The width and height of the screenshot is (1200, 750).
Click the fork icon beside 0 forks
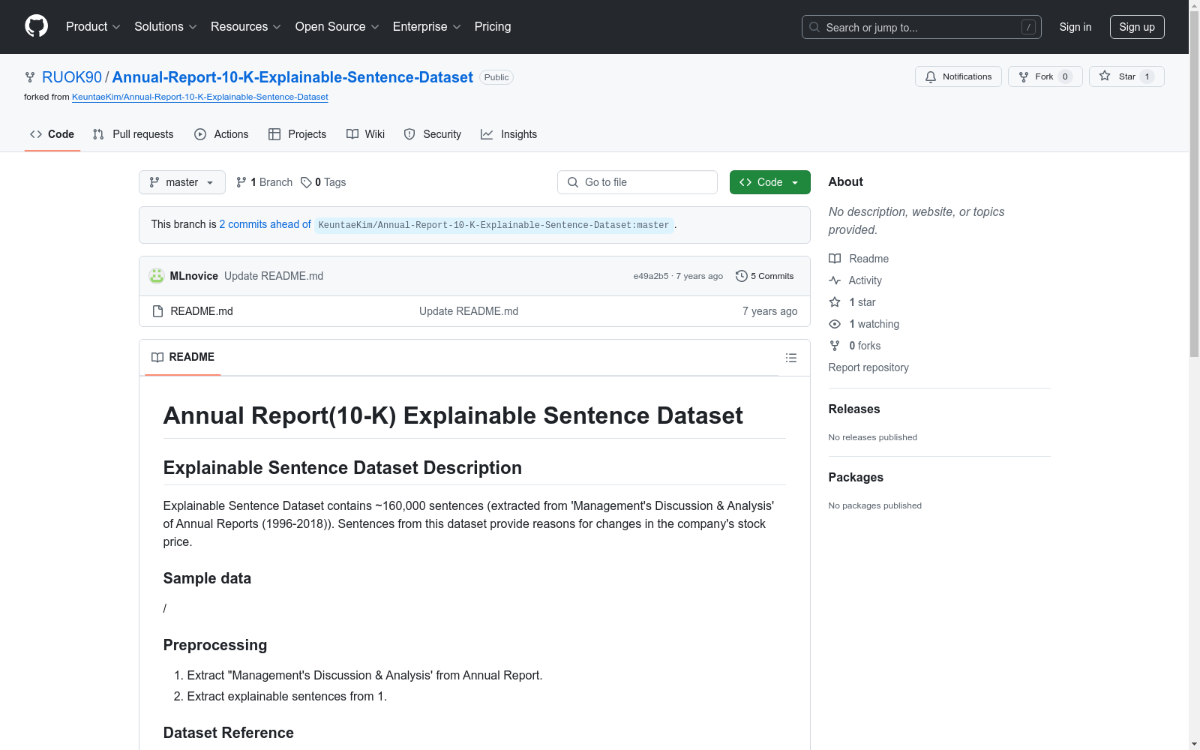[835, 346]
